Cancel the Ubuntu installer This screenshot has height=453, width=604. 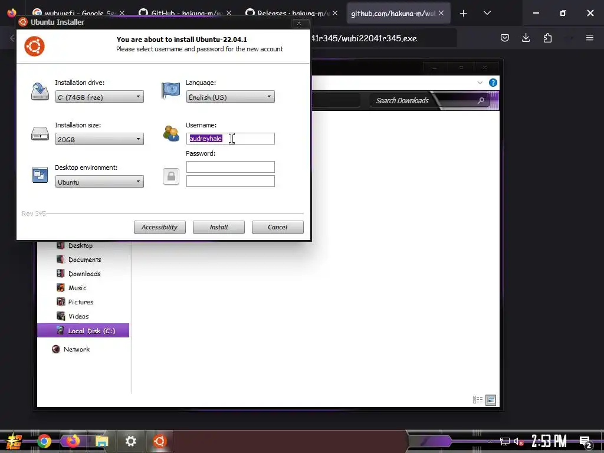pos(278,227)
